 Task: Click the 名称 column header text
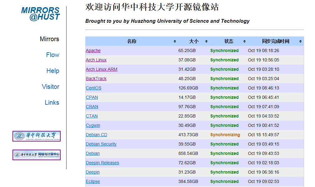132,41
